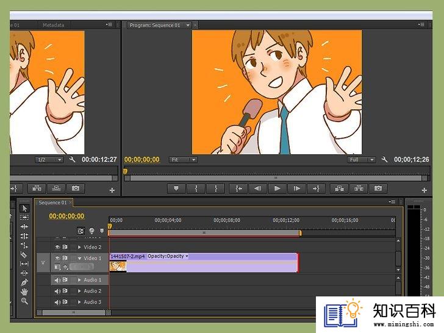The height and width of the screenshot is (333, 444).
Task: Mute Audio 1 track speaker
Action: tap(57, 280)
